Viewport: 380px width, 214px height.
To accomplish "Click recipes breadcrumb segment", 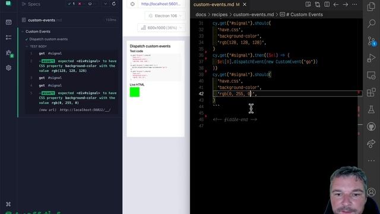I will tap(220, 14).
